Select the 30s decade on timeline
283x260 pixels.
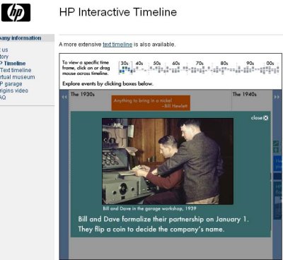(125, 64)
